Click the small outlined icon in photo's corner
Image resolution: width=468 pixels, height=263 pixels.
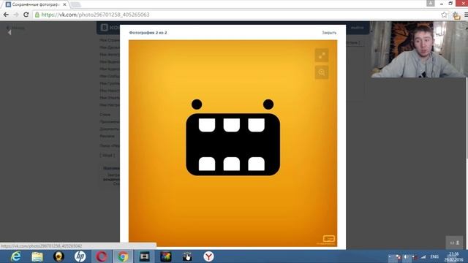pyautogui.click(x=328, y=239)
